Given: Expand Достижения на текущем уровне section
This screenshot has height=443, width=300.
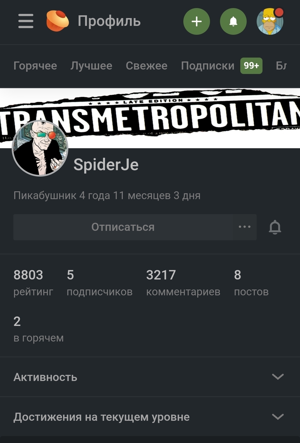Looking at the screenshot, I should pos(150,417).
